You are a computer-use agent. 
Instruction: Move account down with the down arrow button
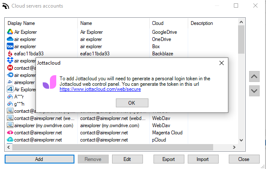click(254, 91)
